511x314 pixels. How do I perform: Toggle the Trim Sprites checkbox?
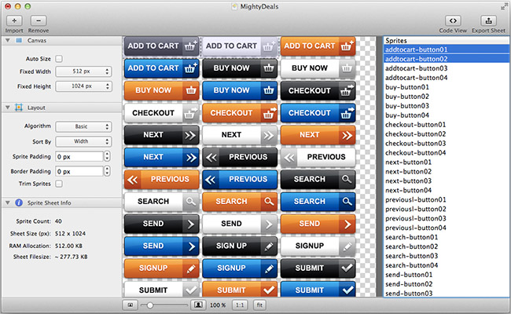pos(59,184)
